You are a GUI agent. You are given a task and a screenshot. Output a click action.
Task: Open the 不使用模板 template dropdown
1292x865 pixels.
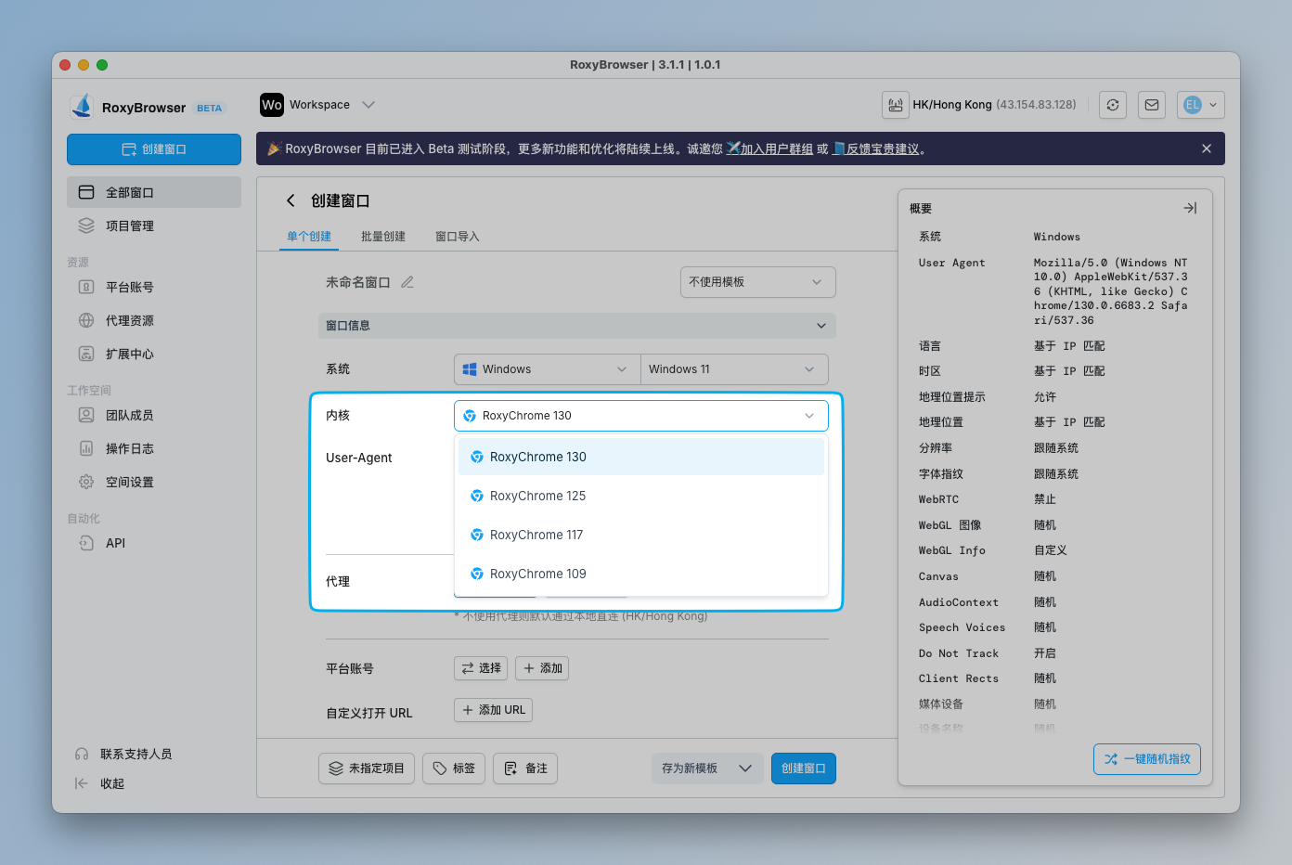pos(758,282)
